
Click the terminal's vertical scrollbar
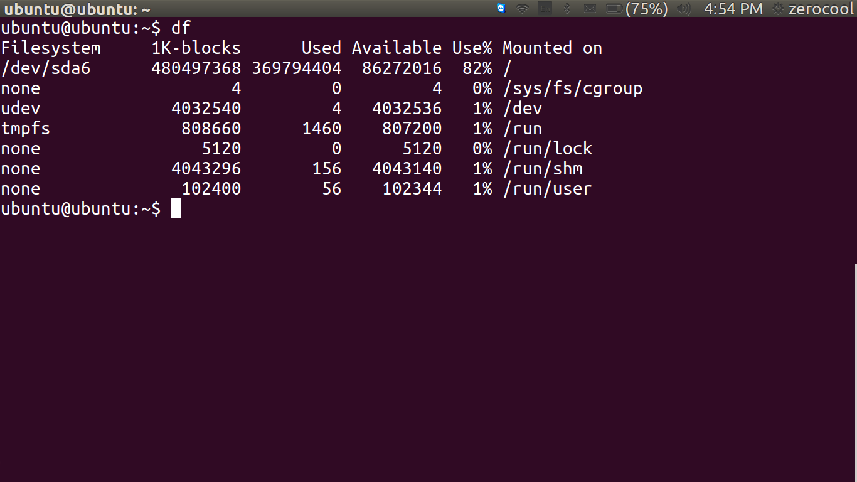click(x=855, y=370)
